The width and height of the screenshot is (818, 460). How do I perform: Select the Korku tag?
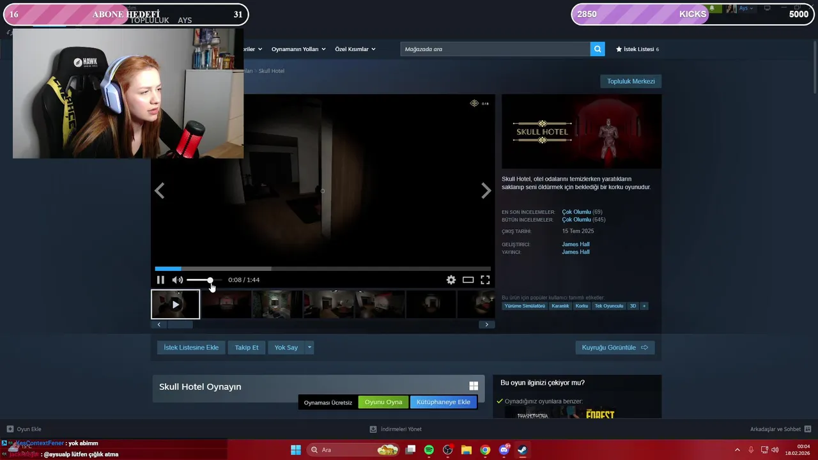click(582, 306)
